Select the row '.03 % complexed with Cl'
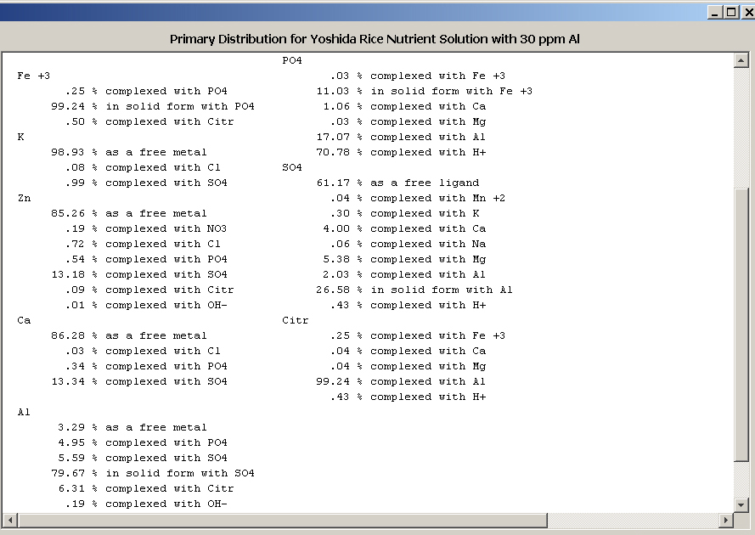This screenshot has height=535, width=755. click(x=143, y=351)
